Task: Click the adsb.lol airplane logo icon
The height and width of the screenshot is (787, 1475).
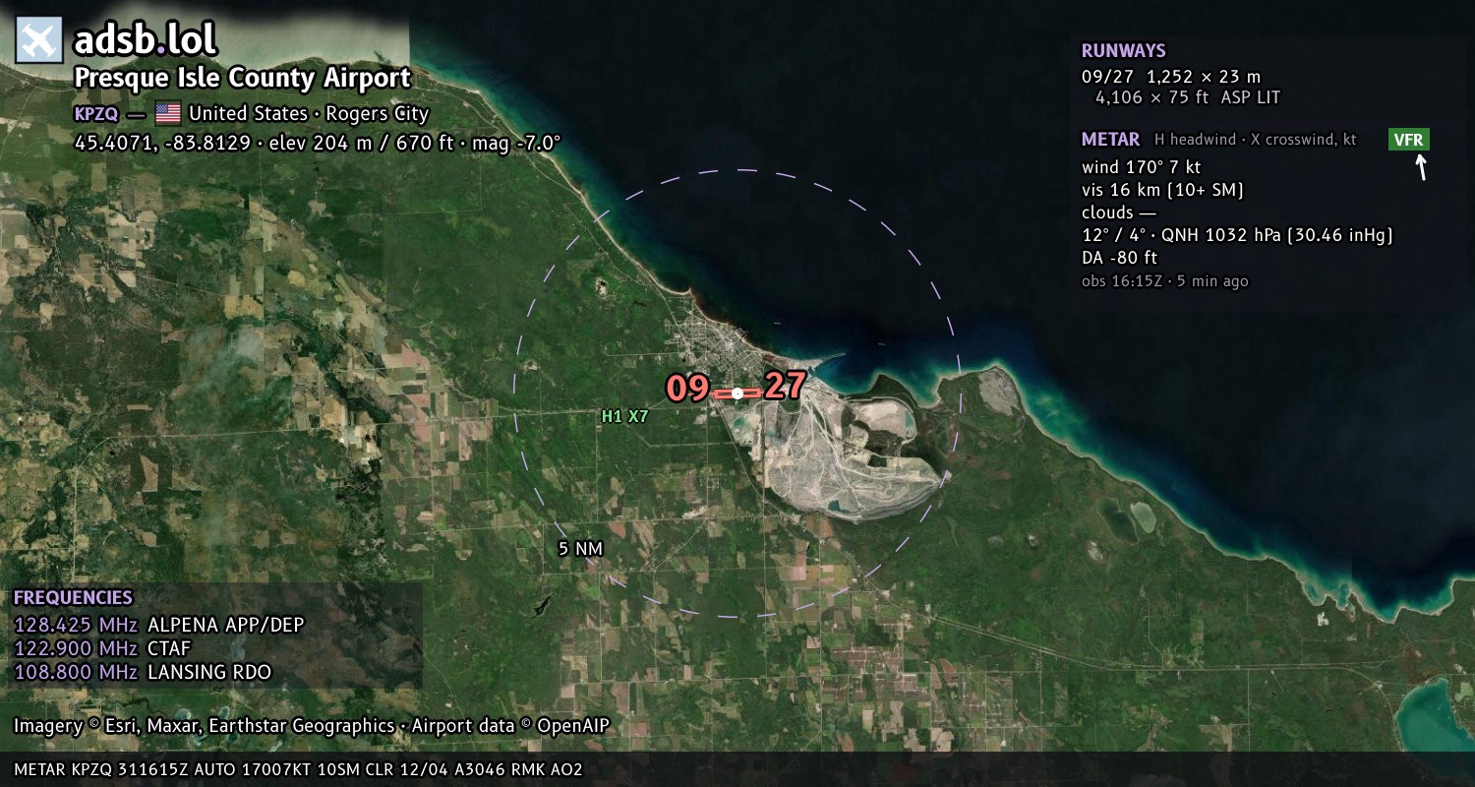Action: (x=39, y=40)
